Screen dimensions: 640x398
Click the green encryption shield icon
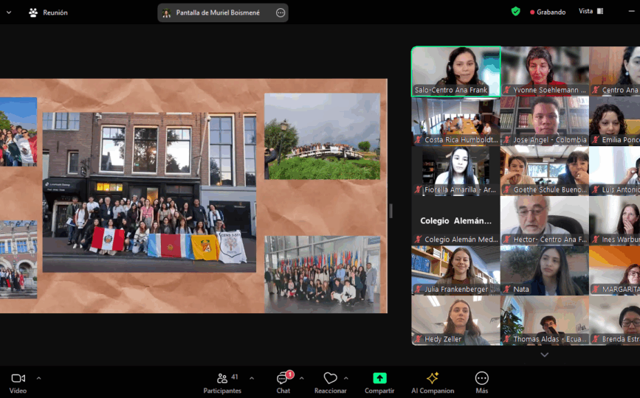coord(515,12)
